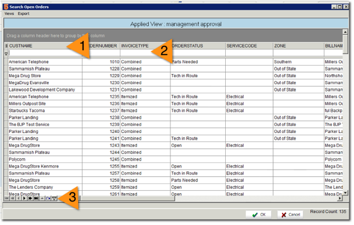Sort by the SERVICECODE column header

tap(249, 46)
